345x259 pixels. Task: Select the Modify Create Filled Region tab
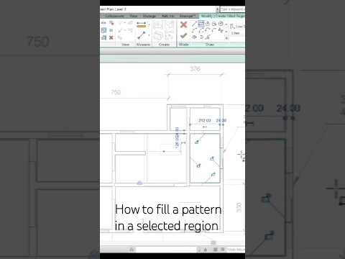223,16
